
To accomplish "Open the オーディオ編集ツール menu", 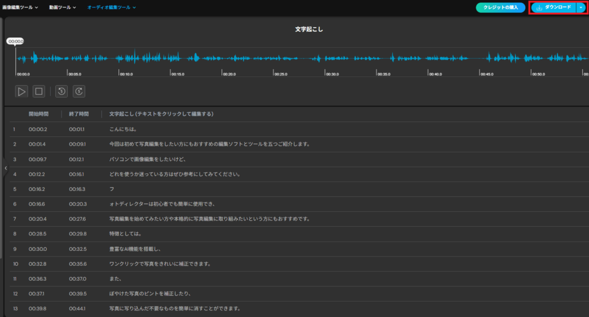I will (x=112, y=7).
